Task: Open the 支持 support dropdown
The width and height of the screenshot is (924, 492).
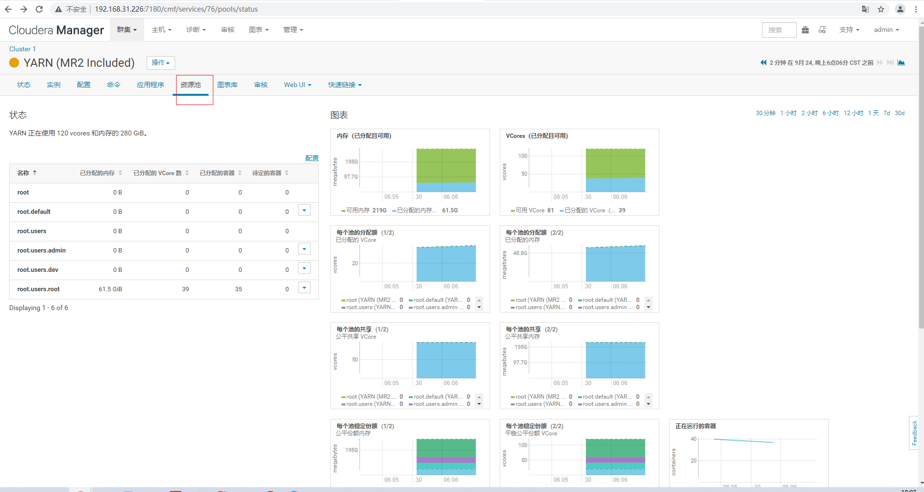Action: pos(849,30)
